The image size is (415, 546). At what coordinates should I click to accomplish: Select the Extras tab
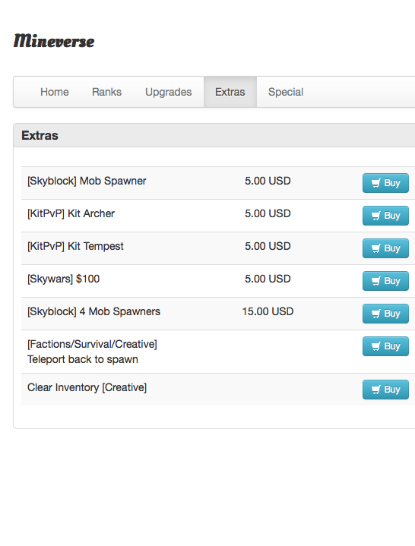230,92
